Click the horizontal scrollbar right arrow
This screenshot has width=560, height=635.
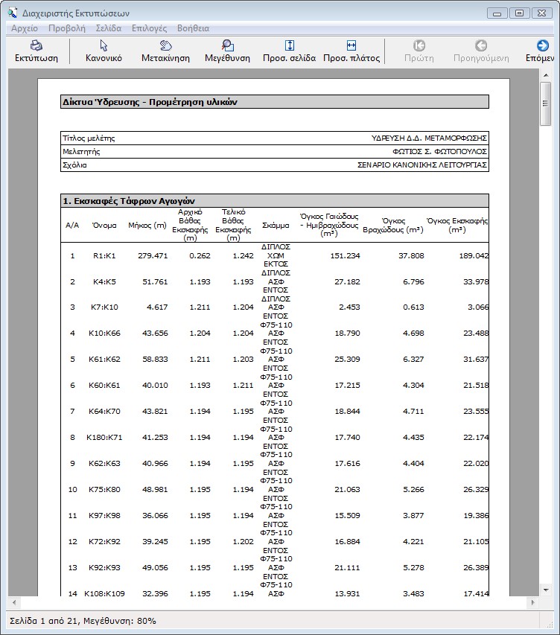533,602
